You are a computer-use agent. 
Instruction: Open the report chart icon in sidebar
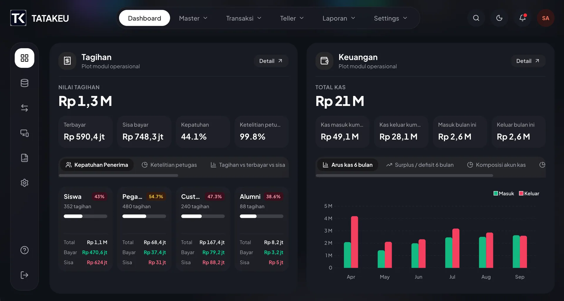click(24, 158)
